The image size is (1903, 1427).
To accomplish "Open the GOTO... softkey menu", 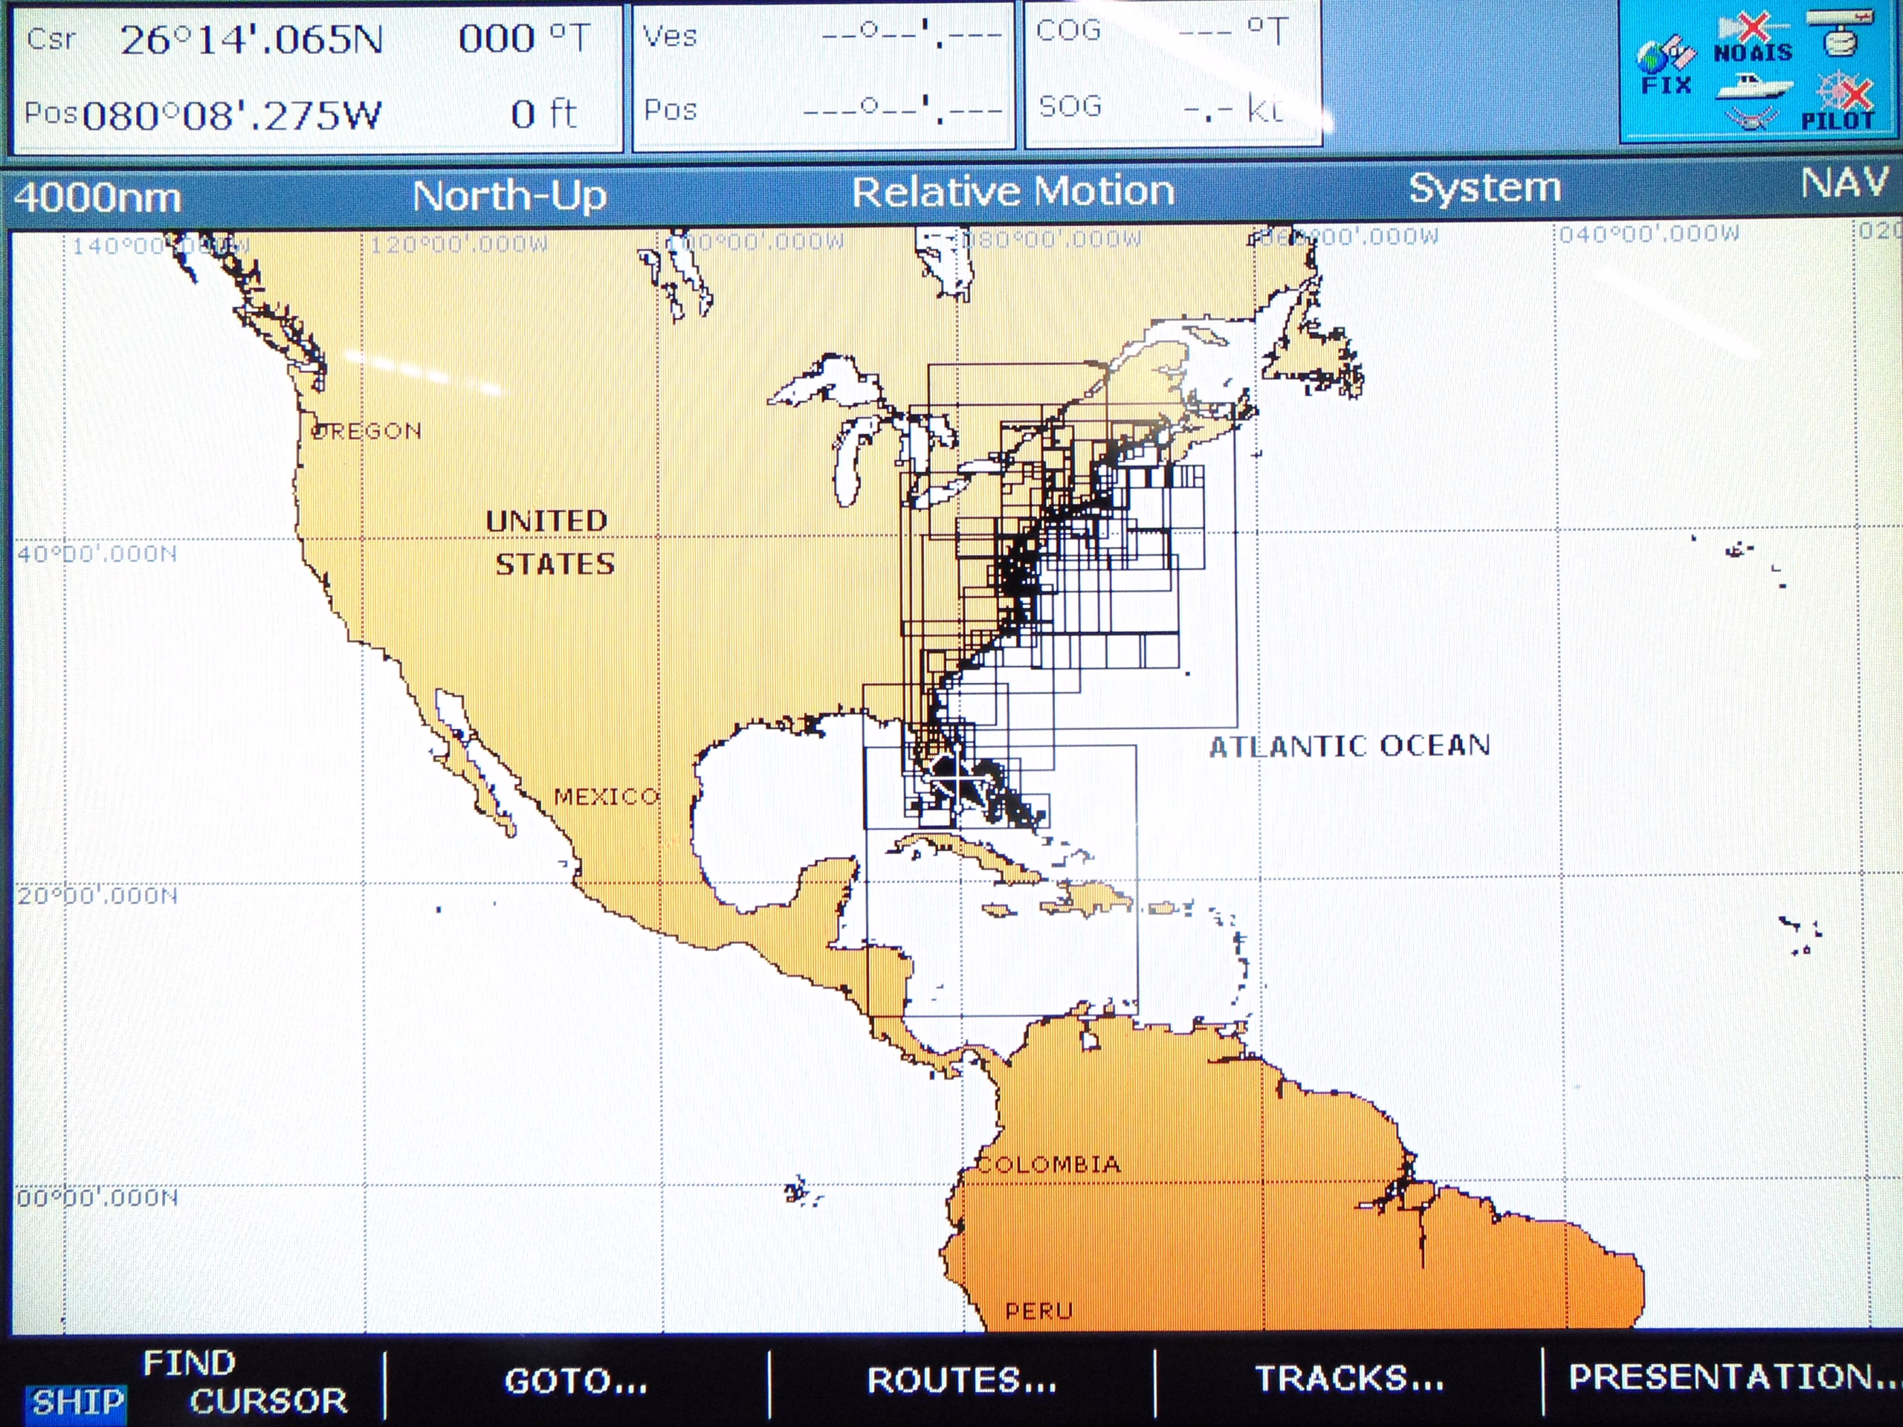I will [575, 1382].
